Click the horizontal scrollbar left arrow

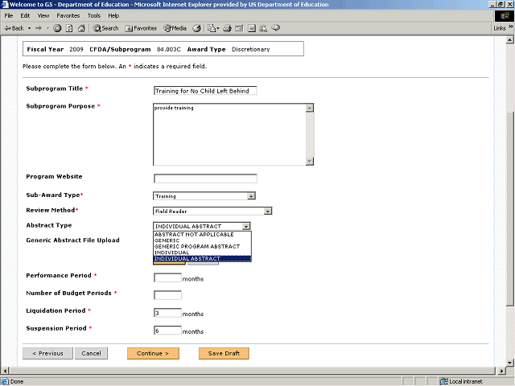click(5, 371)
